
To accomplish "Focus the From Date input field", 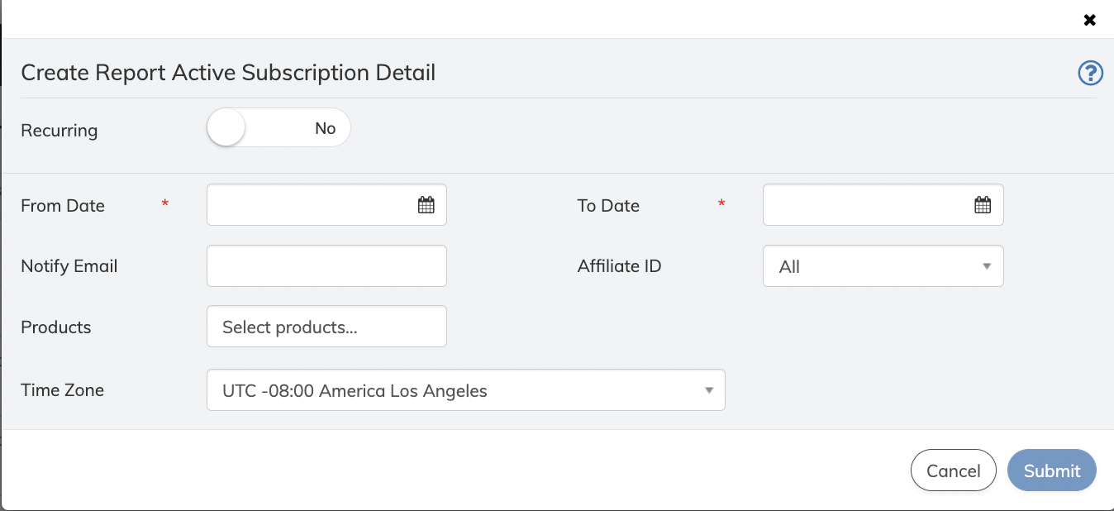I will (x=326, y=205).
